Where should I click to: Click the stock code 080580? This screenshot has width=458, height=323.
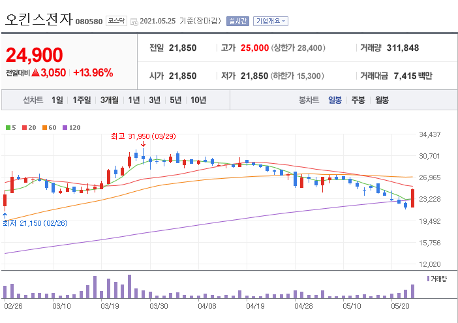[x=89, y=22]
